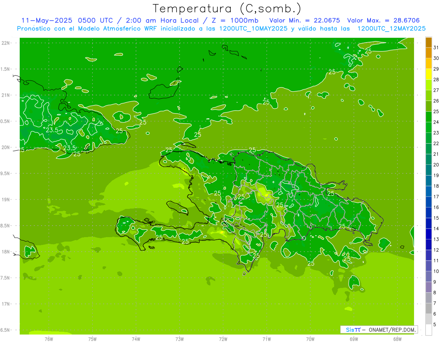The height and width of the screenshot is (344, 446).
Task: Click the '69W' longitude axis label
Action: pyautogui.click(x=354, y=339)
